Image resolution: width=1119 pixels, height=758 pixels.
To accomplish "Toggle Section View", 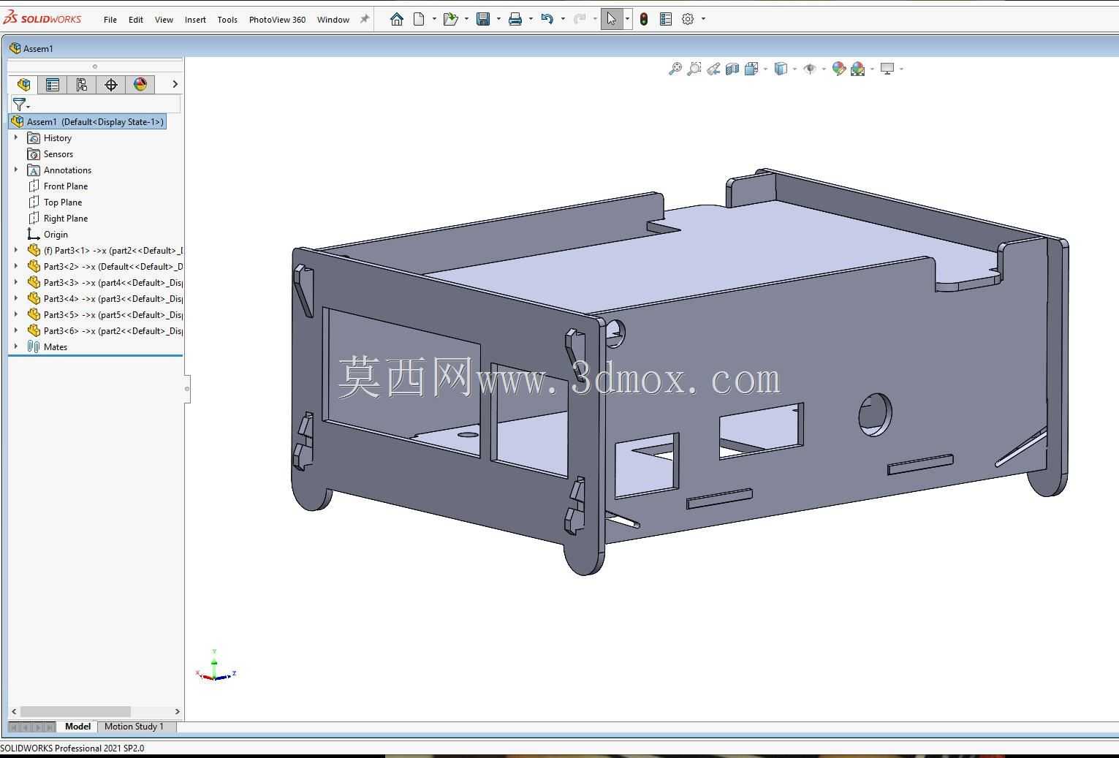I will (x=732, y=69).
